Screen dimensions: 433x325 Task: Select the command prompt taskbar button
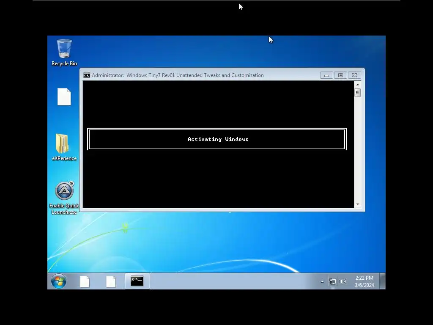pos(137,281)
